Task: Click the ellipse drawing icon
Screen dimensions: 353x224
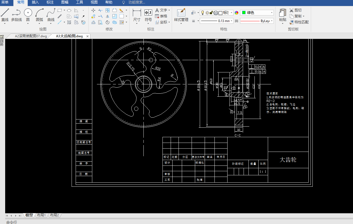Action: click(69, 10)
